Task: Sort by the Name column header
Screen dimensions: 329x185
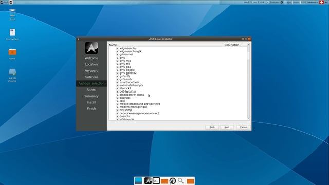Action: (113, 45)
